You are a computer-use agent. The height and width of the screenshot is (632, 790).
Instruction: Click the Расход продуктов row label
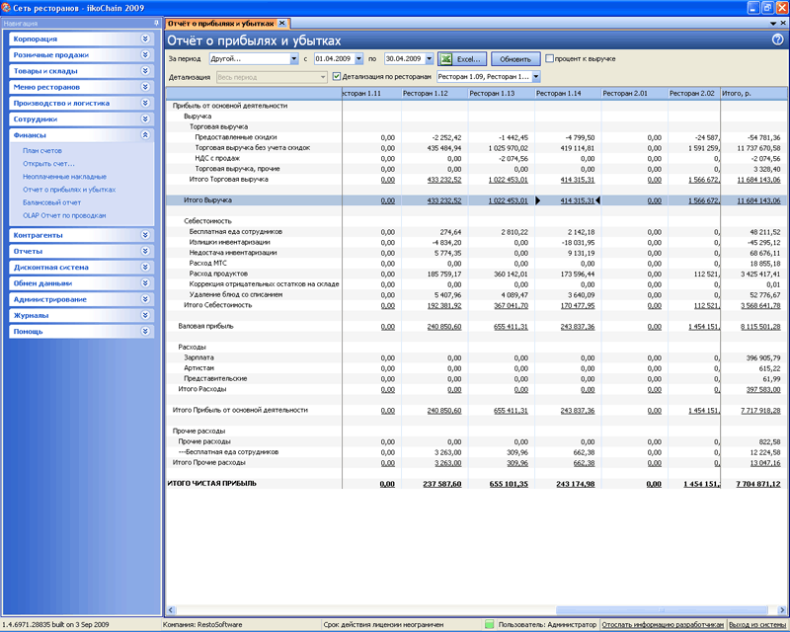pyautogui.click(x=218, y=274)
